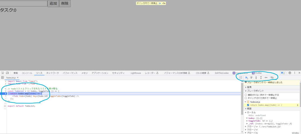Step over from the paused overlay
The image size is (301, 134).
(164, 3)
